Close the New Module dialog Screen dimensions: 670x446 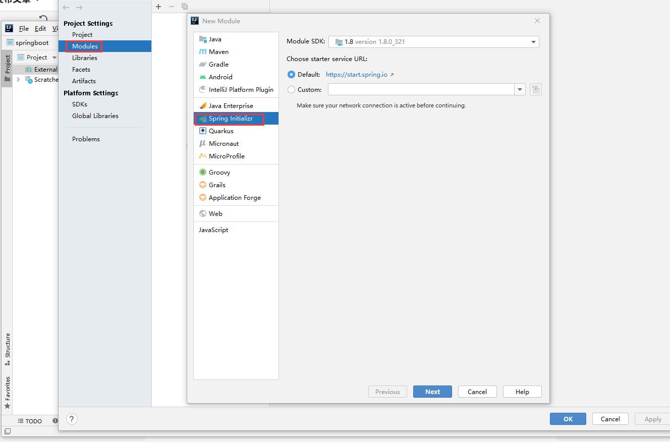click(x=537, y=21)
